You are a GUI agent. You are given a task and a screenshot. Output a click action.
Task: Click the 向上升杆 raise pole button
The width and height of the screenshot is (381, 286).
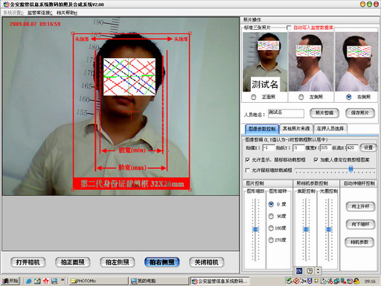tap(360, 206)
